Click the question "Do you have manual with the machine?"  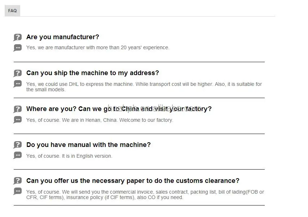coord(88,145)
